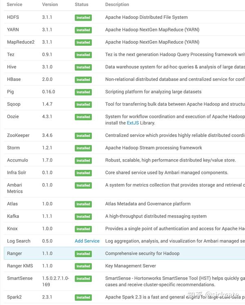Click 'Atlas Metadata and Governance platform' description

point(148,204)
